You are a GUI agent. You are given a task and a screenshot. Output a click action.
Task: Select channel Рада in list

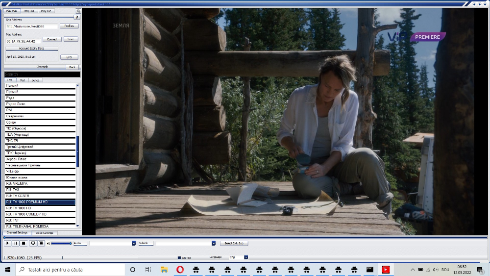40,98
